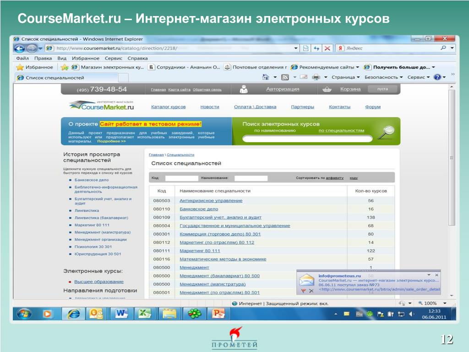Open the Новости link

click(x=210, y=107)
